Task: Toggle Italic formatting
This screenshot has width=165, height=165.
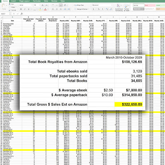Action: coord(25,9)
